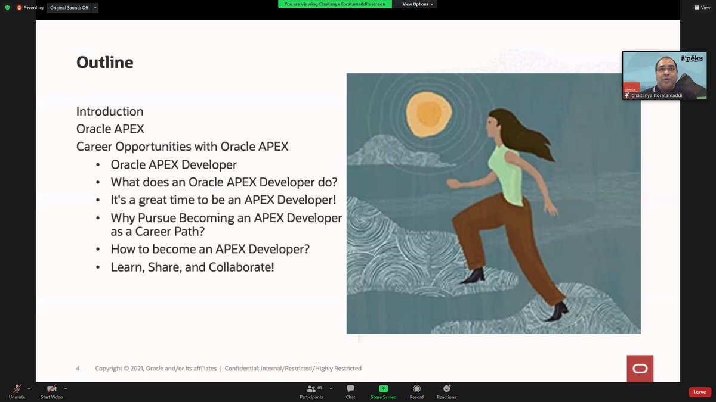Open the View layout button

[702, 8]
